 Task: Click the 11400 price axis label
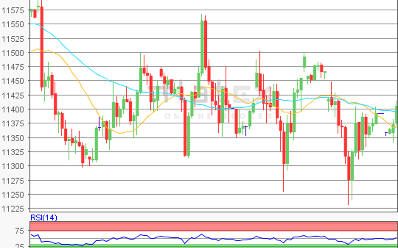13,109
